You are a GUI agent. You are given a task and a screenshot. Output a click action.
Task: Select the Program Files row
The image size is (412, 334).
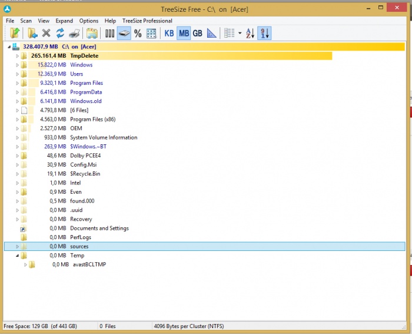click(x=205, y=83)
